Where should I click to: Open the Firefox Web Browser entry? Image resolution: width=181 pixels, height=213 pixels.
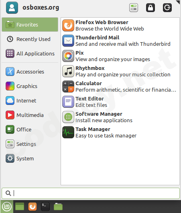[120, 25]
